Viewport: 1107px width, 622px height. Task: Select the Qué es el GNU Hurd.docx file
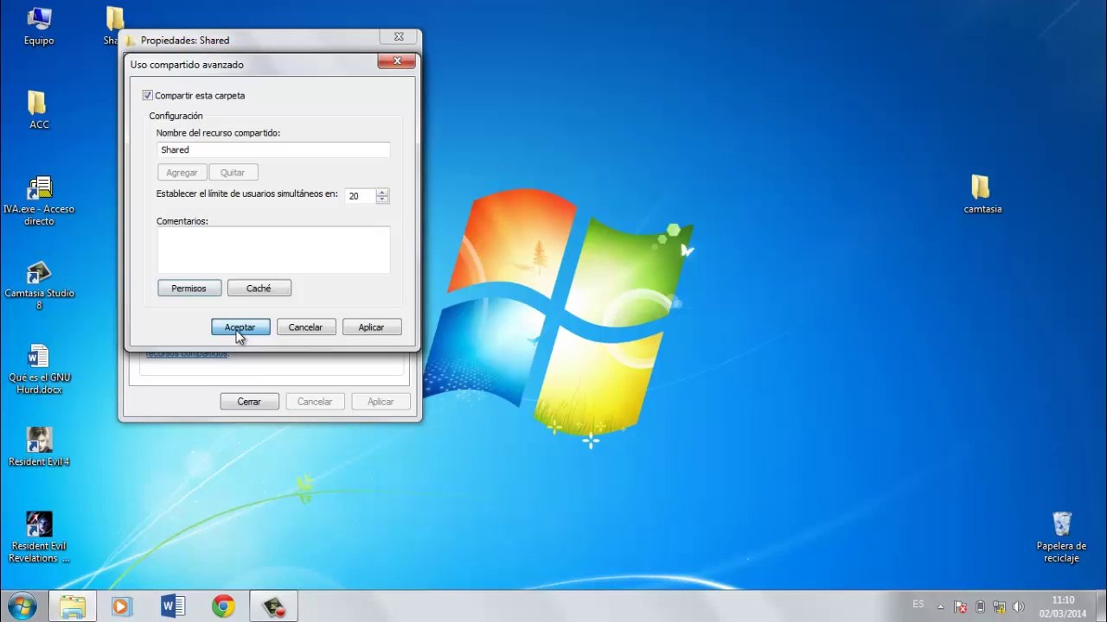[x=39, y=369]
